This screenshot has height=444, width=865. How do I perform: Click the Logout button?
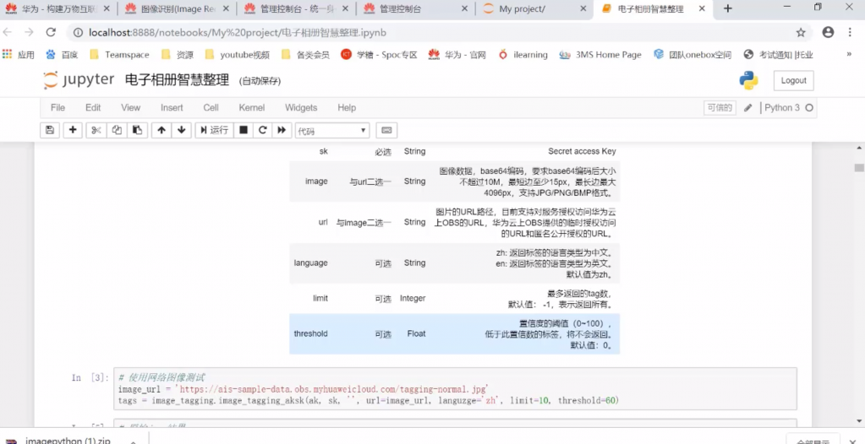[793, 80]
